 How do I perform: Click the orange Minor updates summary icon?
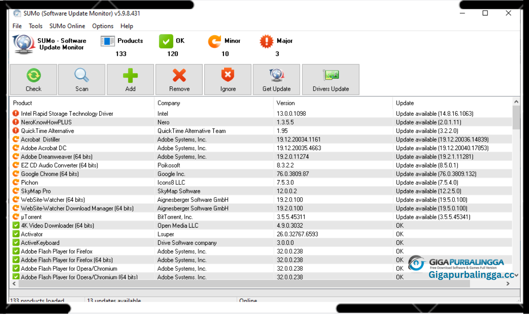pyautogui.click(x=215, y=41)
